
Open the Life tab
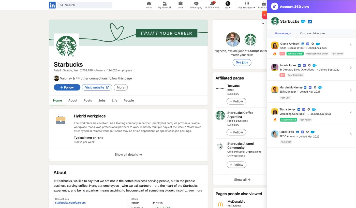click(x=115, y=100)
